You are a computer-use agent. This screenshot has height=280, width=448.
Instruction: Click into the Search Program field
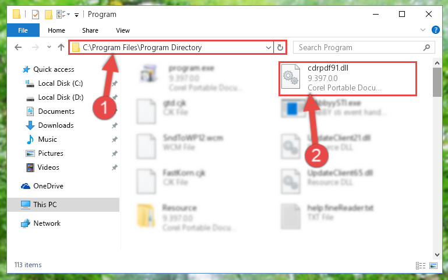(x=359, y=47)
